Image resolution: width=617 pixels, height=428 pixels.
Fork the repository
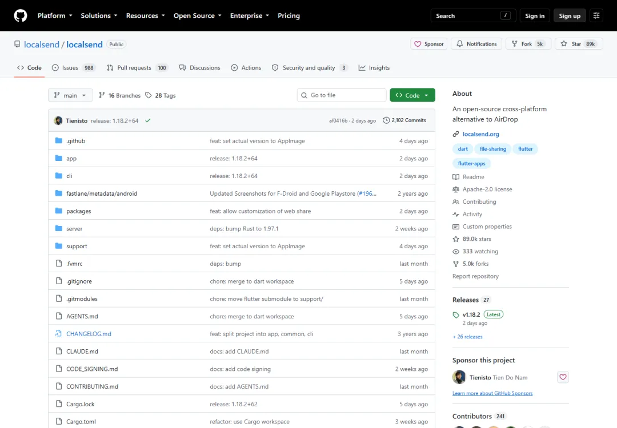click(528, 44)
